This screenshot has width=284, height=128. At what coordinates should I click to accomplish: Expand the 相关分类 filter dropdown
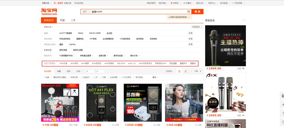coord(135,56)
